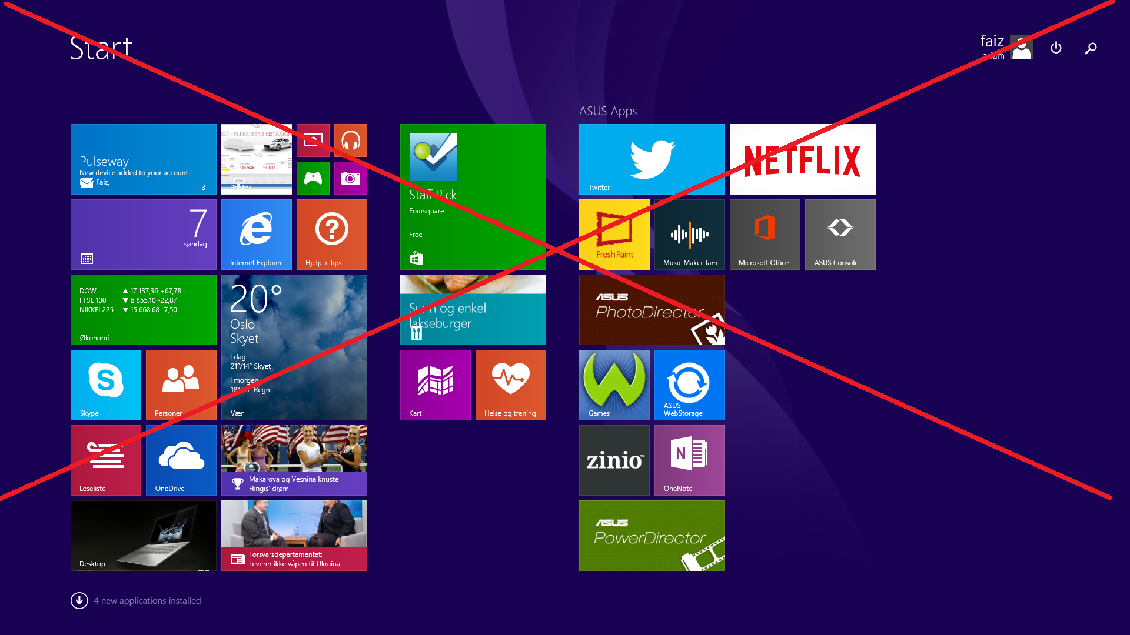Launch the Twitter tile
Screen dimensions: 1130x635
pyautogui.click(x=652, y=159)
